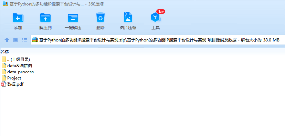Open the 图片压缩 image compression tool
This screenshot has width=285, height=136.
[128, 17]
